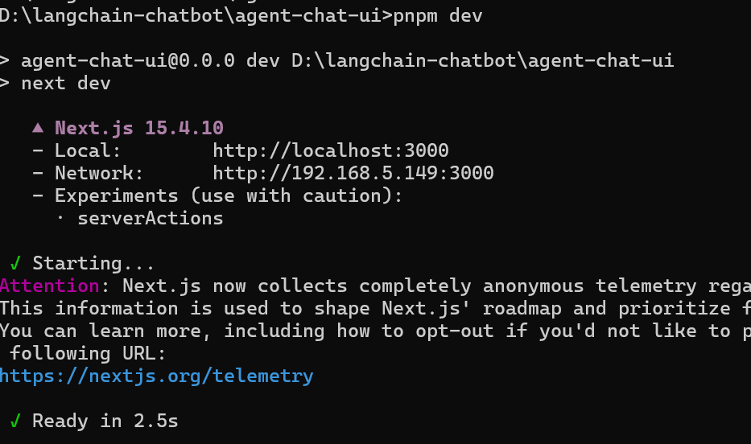Click the agent-chat-ui@0.0.0 package name
The image size is (751, 444).
click(128, 60)
